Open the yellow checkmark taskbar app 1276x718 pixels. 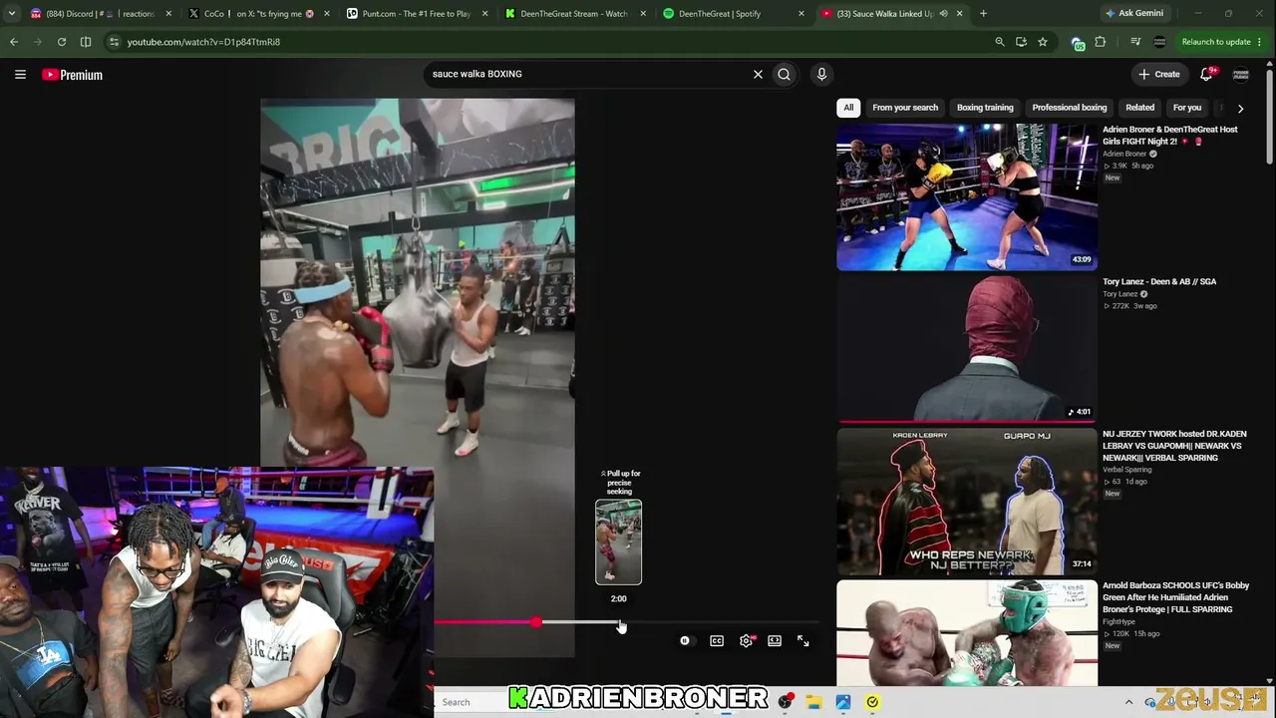click(872, 702)
